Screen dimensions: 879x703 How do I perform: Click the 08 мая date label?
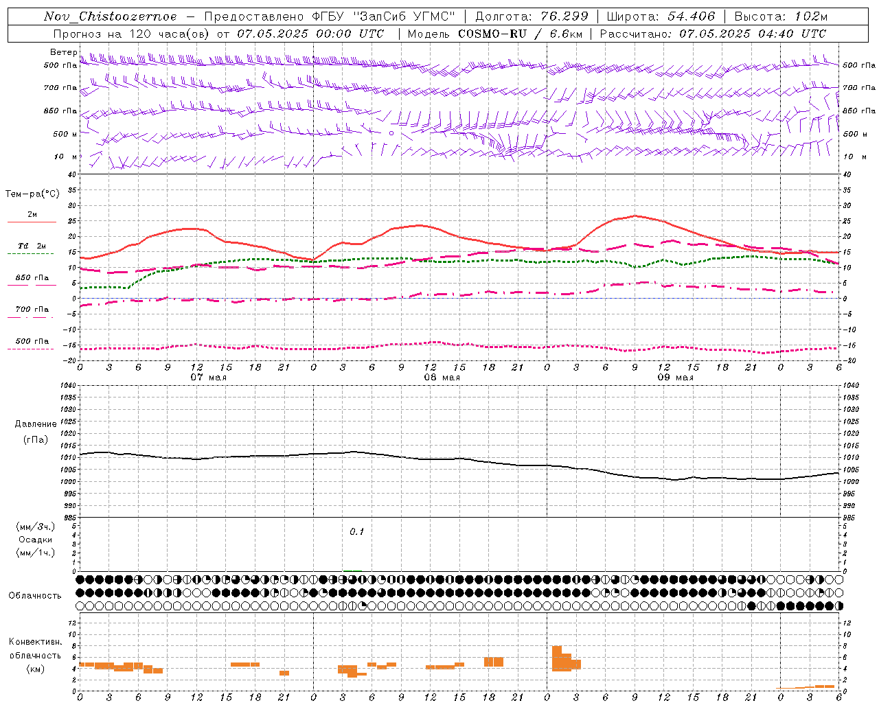coord(442,378)
